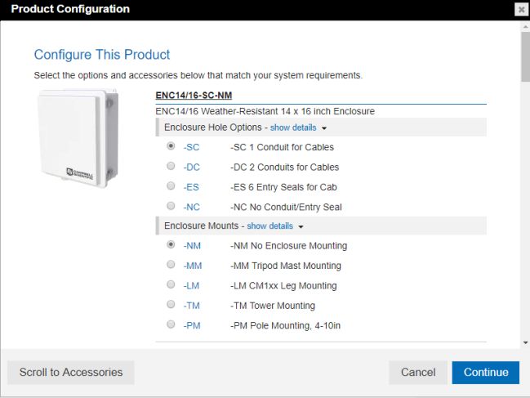Open the -TM option link
The image size is (530, 398).
coord(192,306)
